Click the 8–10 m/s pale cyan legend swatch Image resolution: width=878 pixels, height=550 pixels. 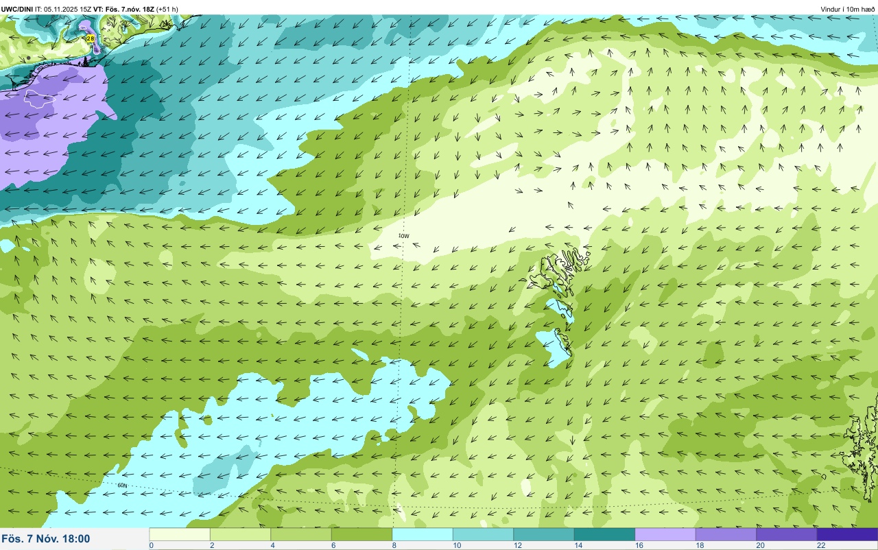pyautogui.click(x=423, y=534)
